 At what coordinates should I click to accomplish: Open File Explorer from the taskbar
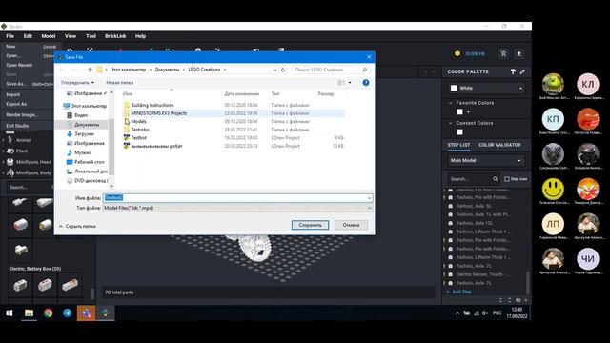point(29,313)
